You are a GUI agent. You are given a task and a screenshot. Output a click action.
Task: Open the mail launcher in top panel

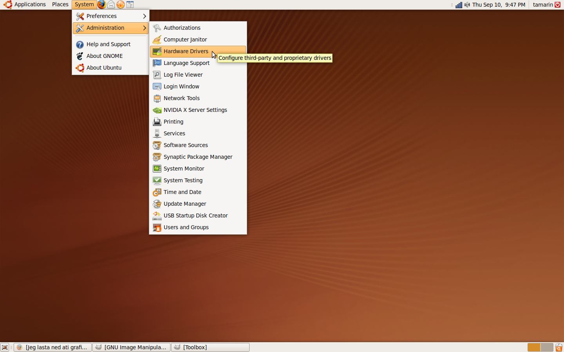pos(111,5)
